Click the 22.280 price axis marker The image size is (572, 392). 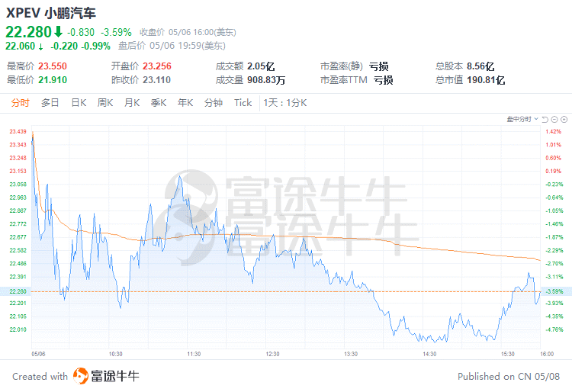click(x=18, y=291)
